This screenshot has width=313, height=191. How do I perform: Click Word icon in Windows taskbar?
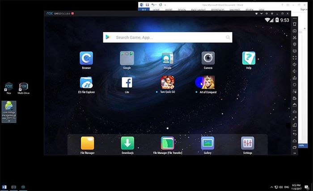coord(4,187)
